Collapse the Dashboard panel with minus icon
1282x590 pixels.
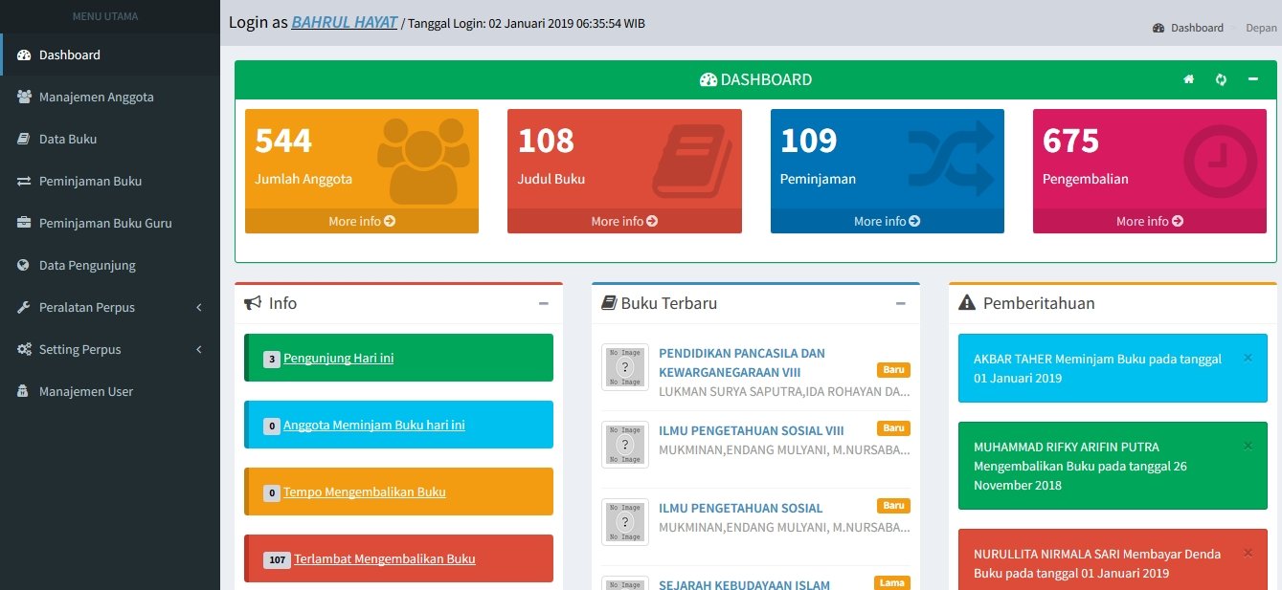coord(1252,79)
